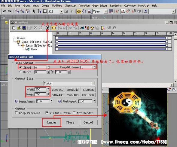Choose the 640x480 preset size

(x=58, y=95)
